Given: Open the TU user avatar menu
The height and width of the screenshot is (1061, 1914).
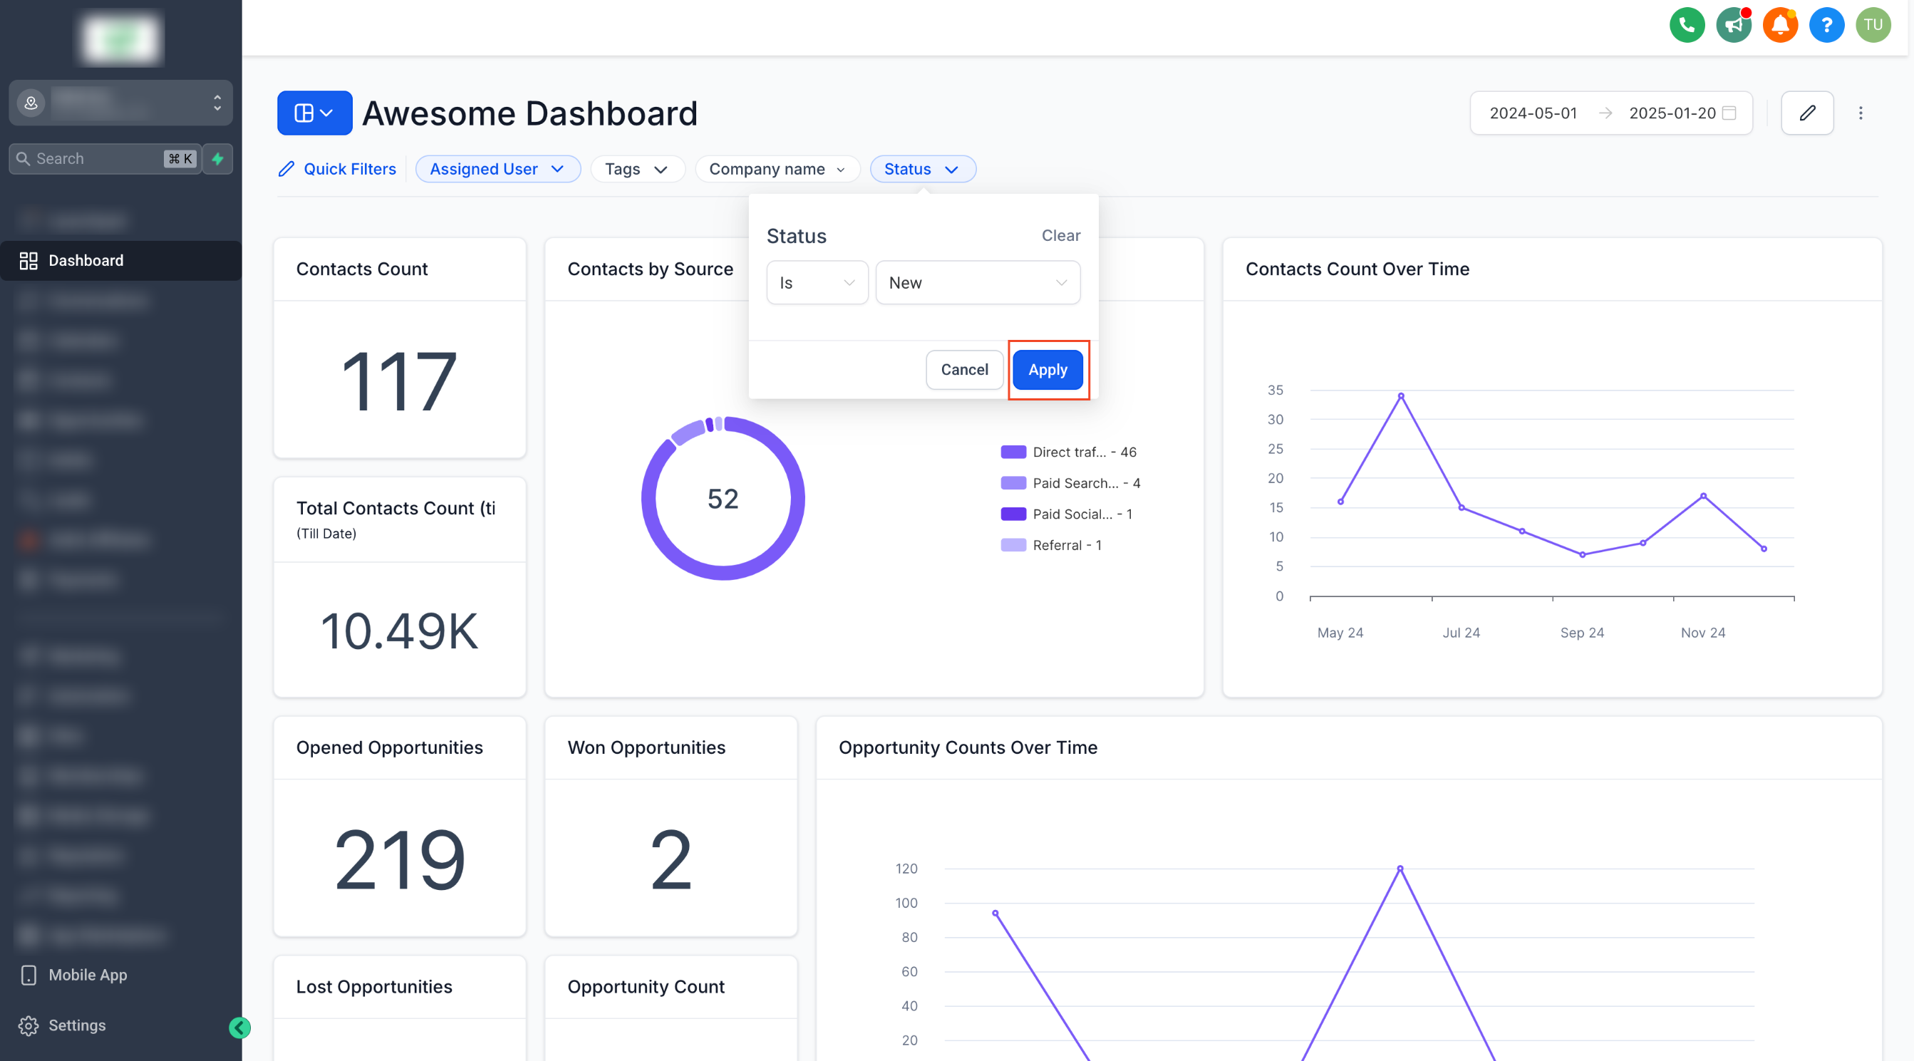Looking at the screenshot, I should (x=1873, y=25).
